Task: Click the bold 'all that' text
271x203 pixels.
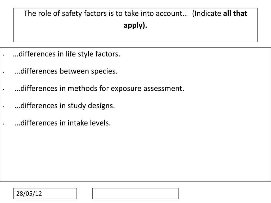Action: 235,13
